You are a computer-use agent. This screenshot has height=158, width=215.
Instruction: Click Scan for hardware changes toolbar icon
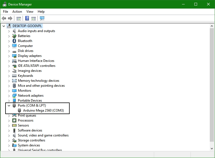click(42, 19)
